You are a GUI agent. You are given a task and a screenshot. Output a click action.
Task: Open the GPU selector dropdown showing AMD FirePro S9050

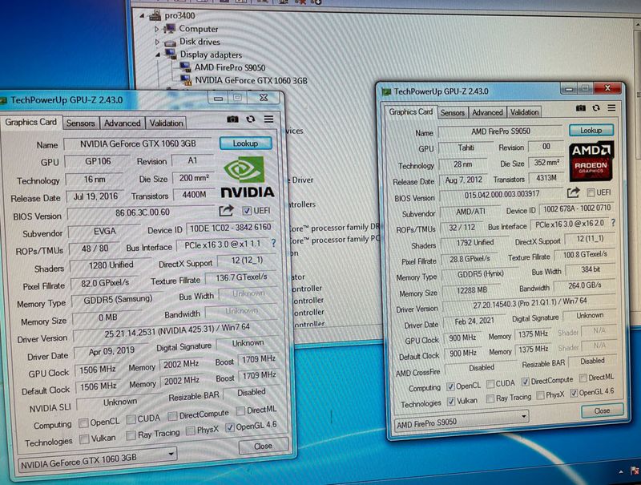[462, 422]
